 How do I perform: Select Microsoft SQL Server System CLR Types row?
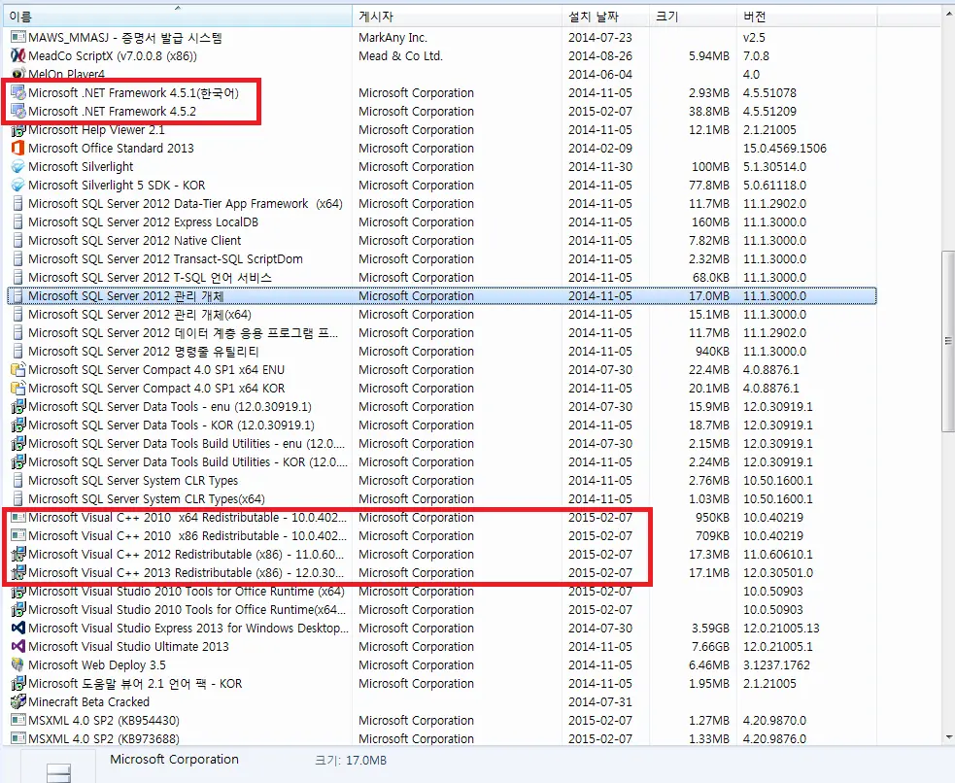point(442,481)
